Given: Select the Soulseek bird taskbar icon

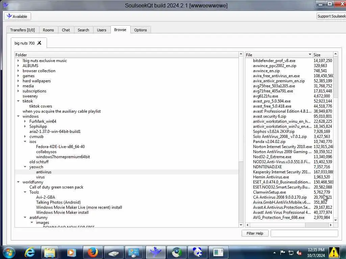Looking at the screenshot, I should 155,252.
